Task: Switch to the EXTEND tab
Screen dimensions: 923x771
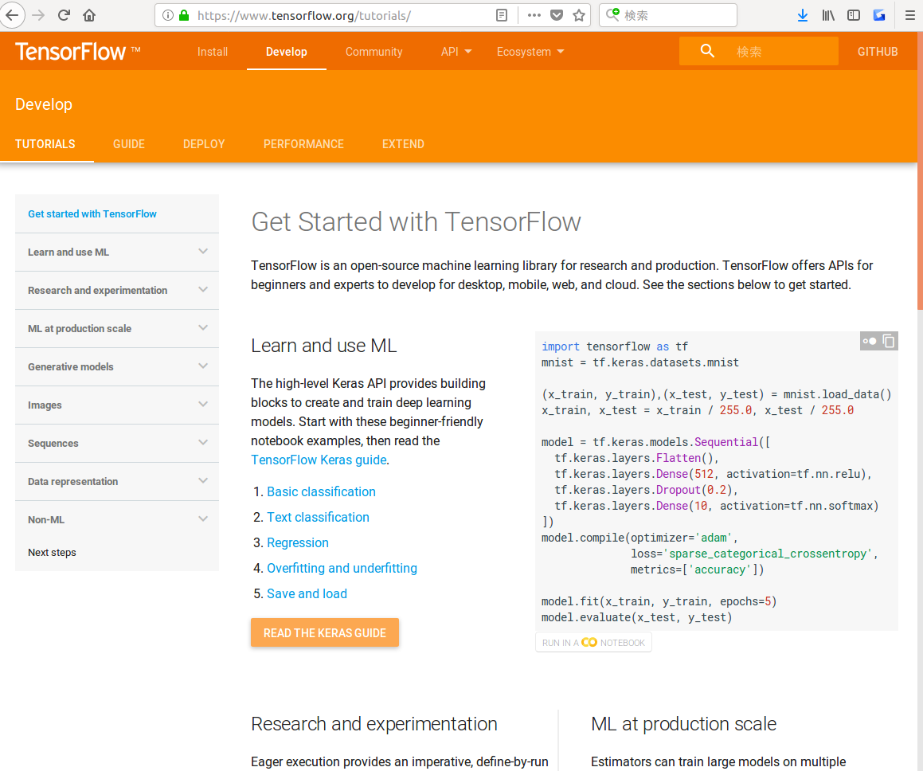Action: coord(403,144)
